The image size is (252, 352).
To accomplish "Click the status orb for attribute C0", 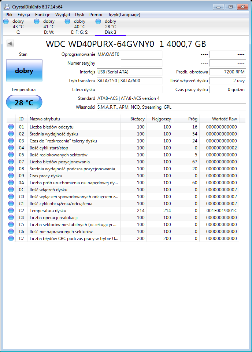I will pos(11,196).
